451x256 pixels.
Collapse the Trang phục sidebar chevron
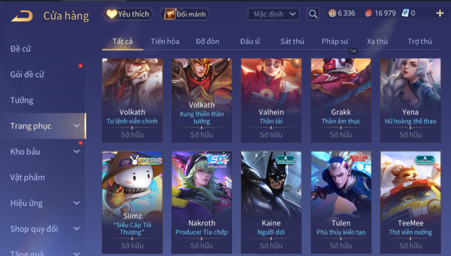click(77, 126)
